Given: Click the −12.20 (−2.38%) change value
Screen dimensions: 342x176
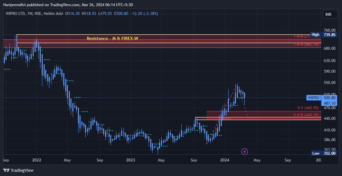Looking at the screenshot, I should coord(144,14).
